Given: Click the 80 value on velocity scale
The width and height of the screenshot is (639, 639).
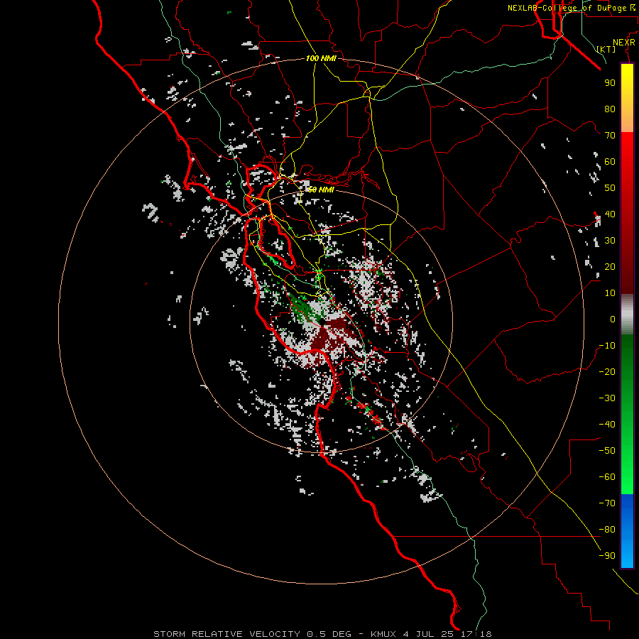Looking at the screenshot, I should [610, 109].
